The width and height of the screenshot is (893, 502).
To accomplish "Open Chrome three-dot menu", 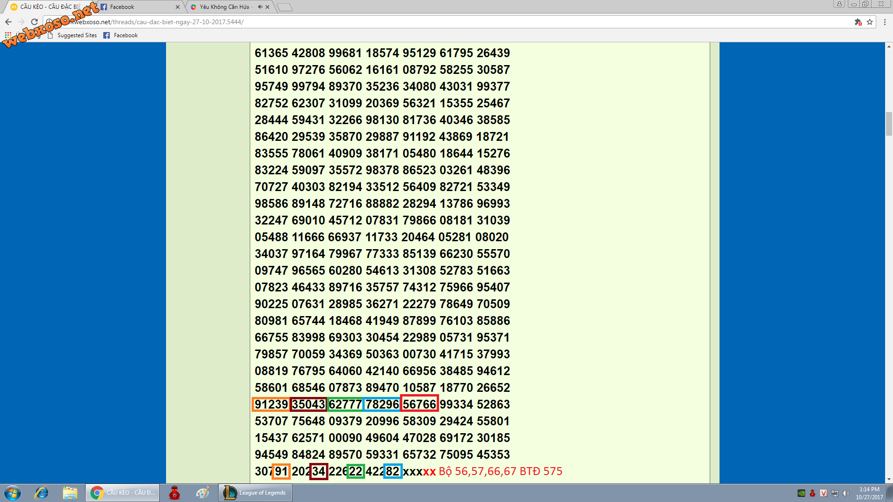I will (x=885, y=22).
